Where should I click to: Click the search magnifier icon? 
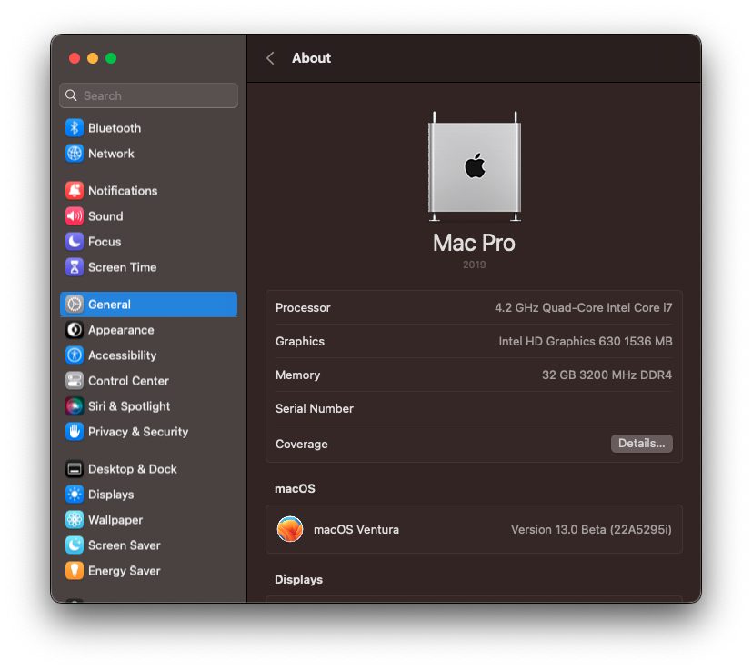71,95
